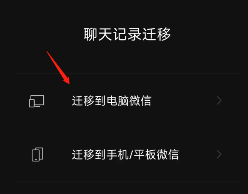Expand the 迁移到手机/平板微信 chevron

point(219,154)
